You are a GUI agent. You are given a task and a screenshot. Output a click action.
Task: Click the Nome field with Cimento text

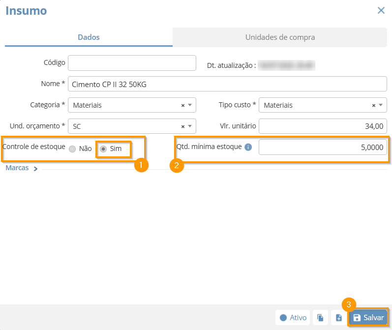pos(228,84)
